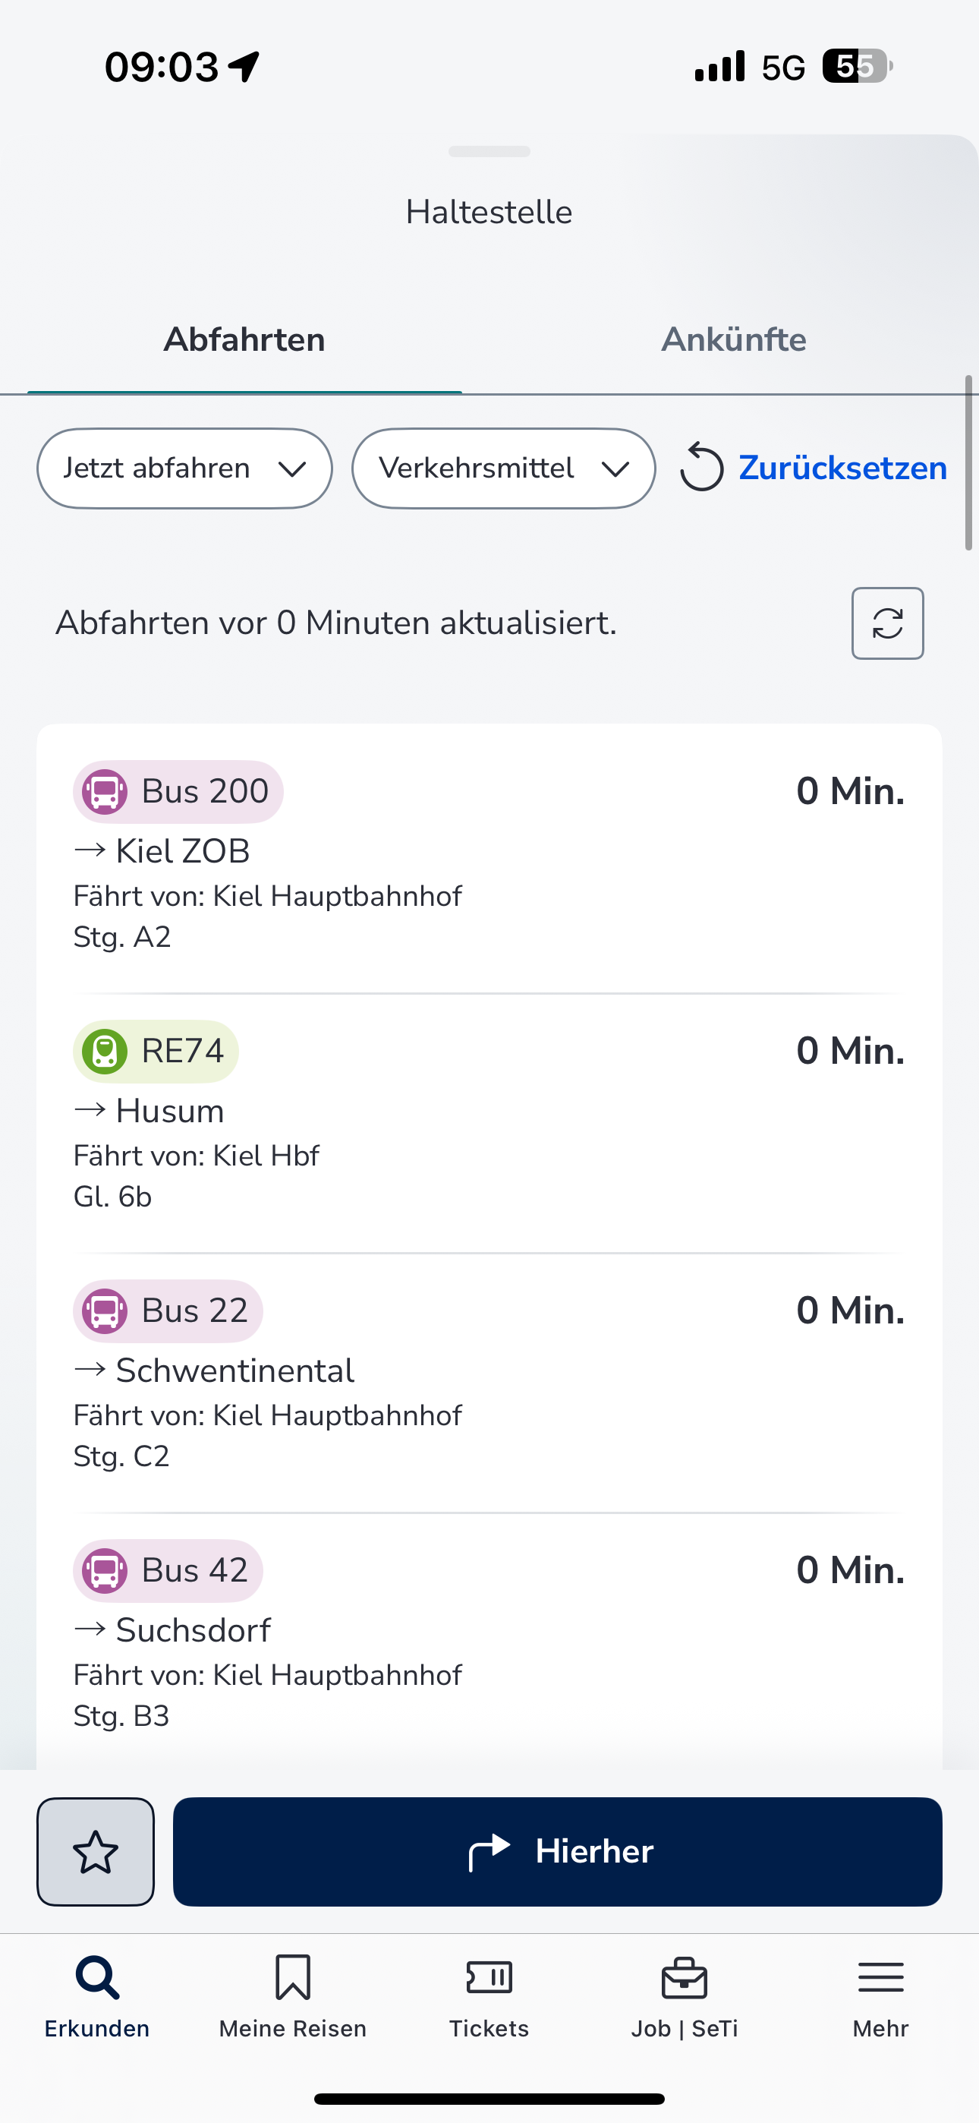The height and width of the screenshot is (2123, 979).
Task: Expand the Jetzt abfahren dropdown
Action: coord(184,468)
